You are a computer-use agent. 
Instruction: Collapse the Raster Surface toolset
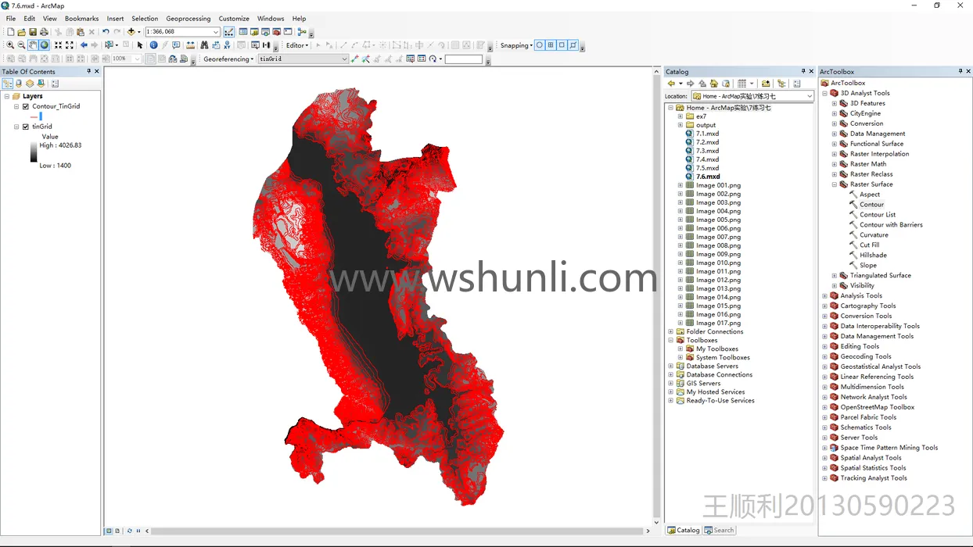[x=835, y=184]
